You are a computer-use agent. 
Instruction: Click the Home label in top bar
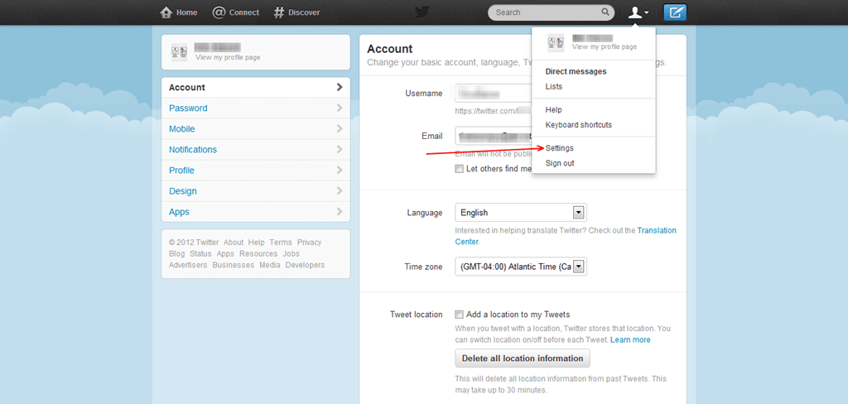186,12
